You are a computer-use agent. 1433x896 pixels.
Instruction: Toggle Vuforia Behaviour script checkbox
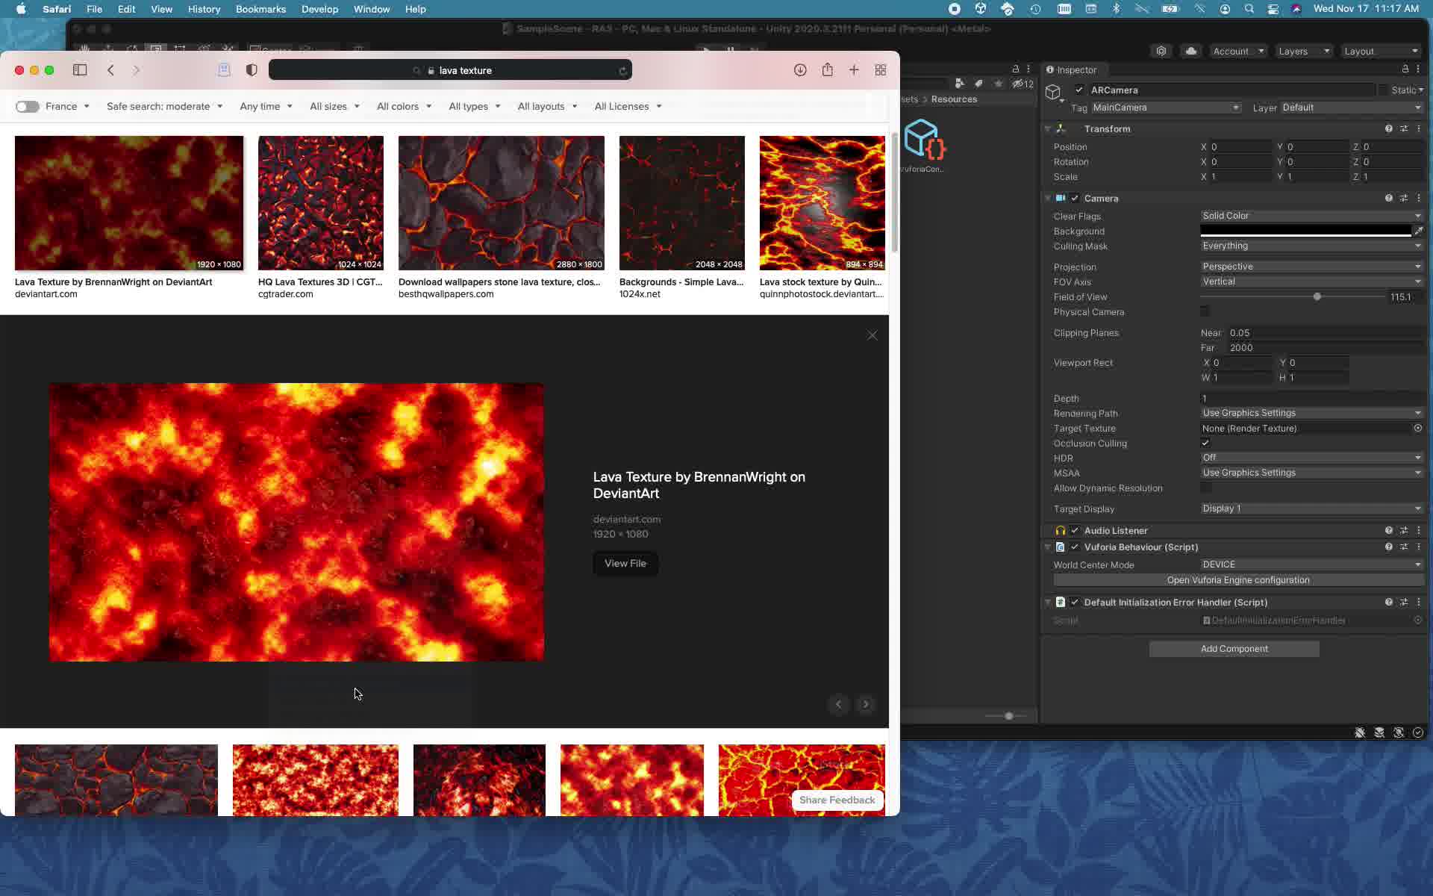pos(1075,547)
